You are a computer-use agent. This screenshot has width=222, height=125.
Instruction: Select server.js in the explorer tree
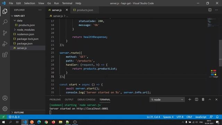click(x=28, y=48)
